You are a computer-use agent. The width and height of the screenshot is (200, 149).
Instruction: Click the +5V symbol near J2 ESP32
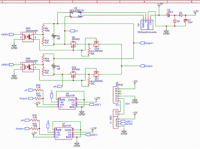click(x=135, y=82)
